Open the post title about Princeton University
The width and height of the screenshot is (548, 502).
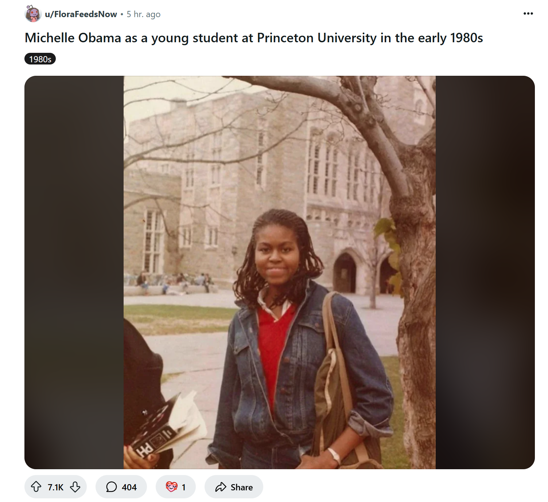point(254,38)
